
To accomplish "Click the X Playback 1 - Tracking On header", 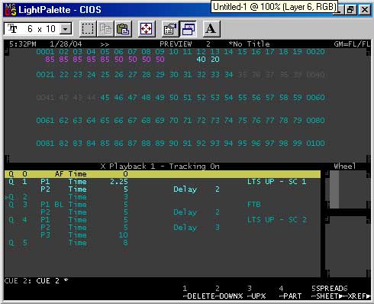I will (160, 167).
